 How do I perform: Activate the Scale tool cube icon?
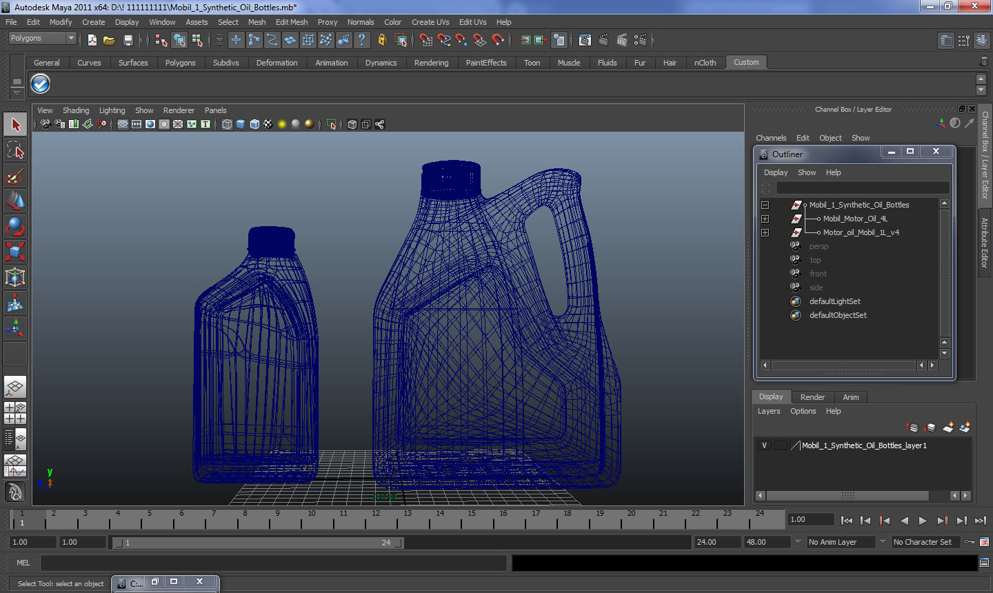tap(15, 252)
